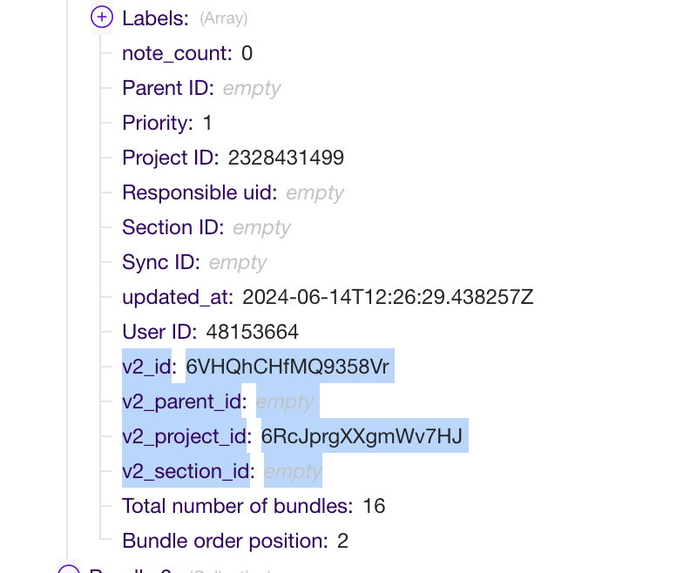Image resolution: width=690 pixels, height=573 pixels.
Task: Click the v2_project_id value 6RcJprgXXgmWv7HJ
Action: [362, 436]
